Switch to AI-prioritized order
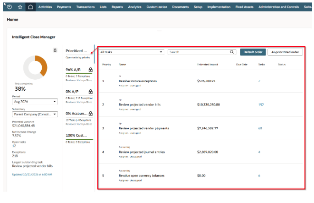This screenshot has width=314, height=203. 285,52
